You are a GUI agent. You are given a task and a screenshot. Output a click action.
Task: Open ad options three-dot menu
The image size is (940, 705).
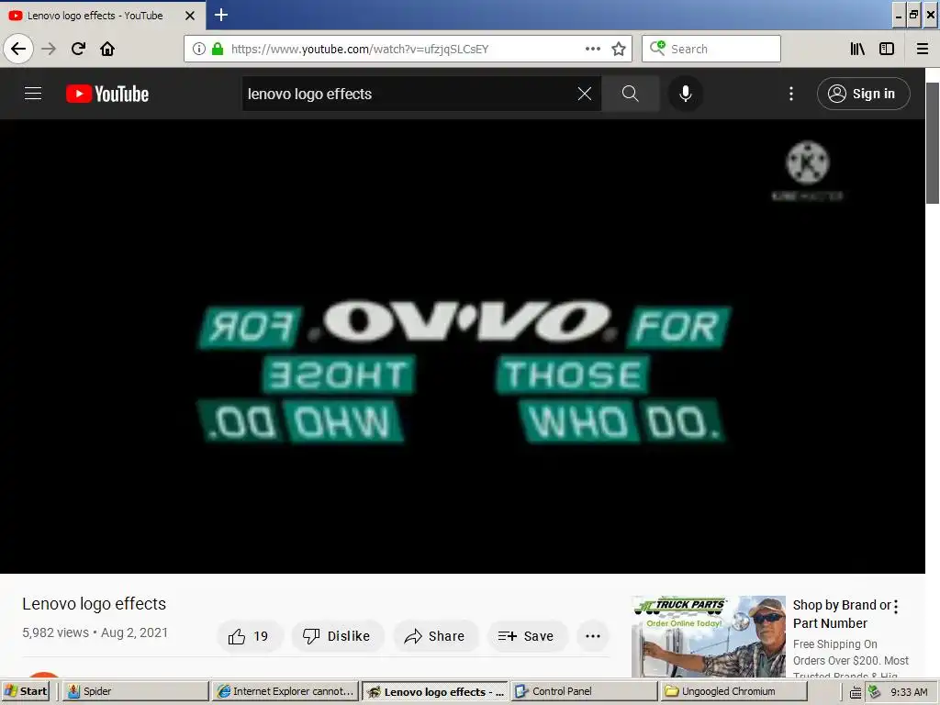[x=896, y=607]
